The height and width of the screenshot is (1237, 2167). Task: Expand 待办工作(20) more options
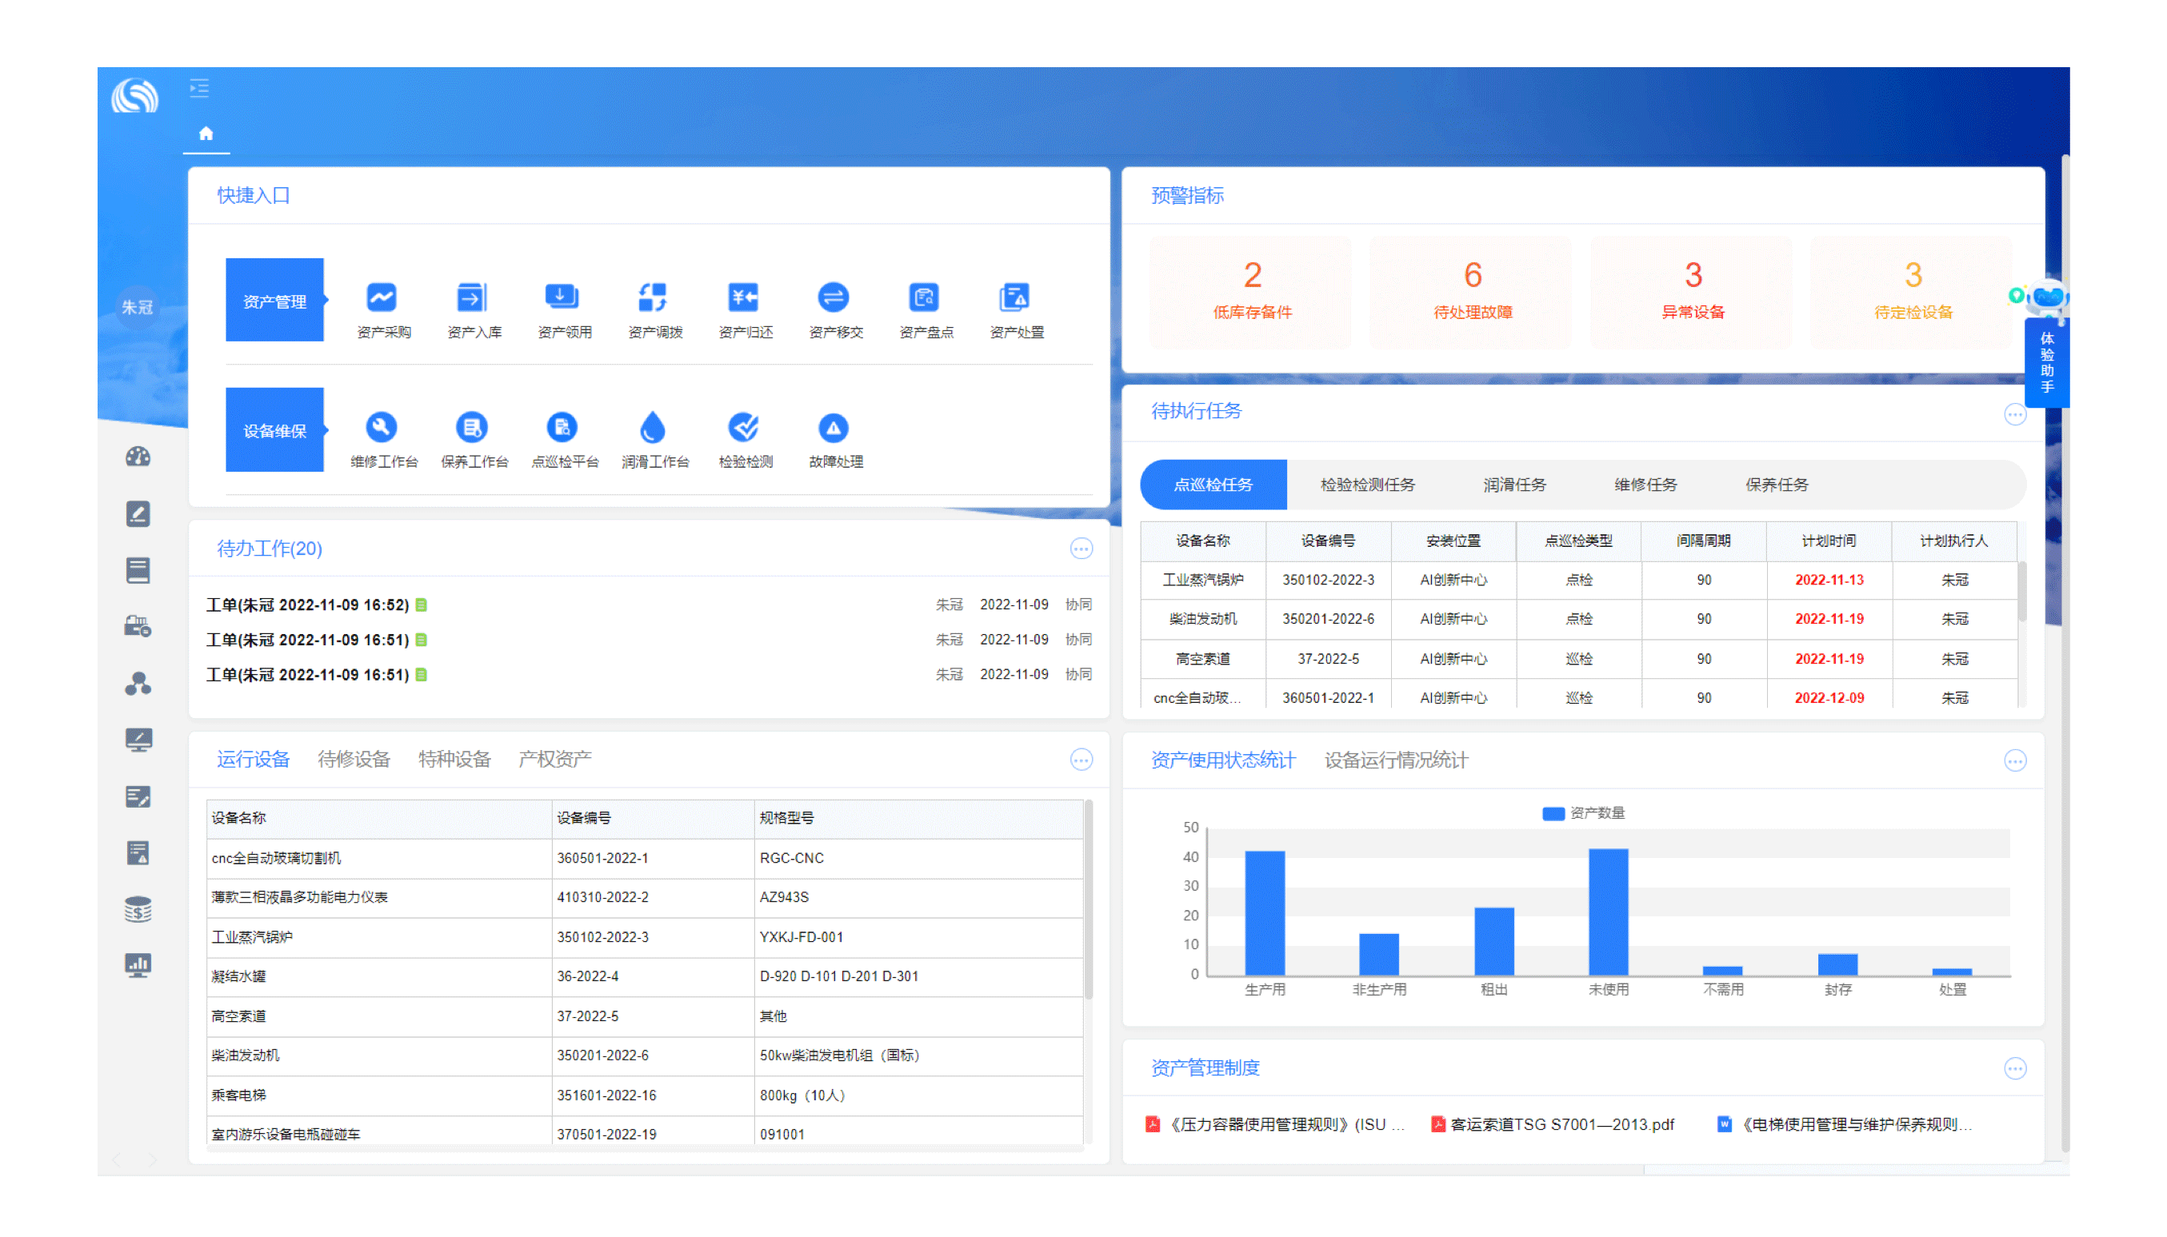click(1082, 546)
